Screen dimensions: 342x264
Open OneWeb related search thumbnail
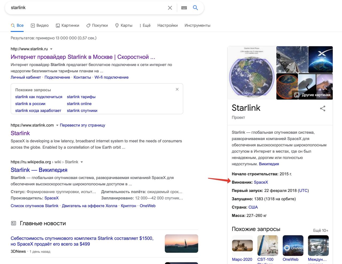(x=293, y=246)
